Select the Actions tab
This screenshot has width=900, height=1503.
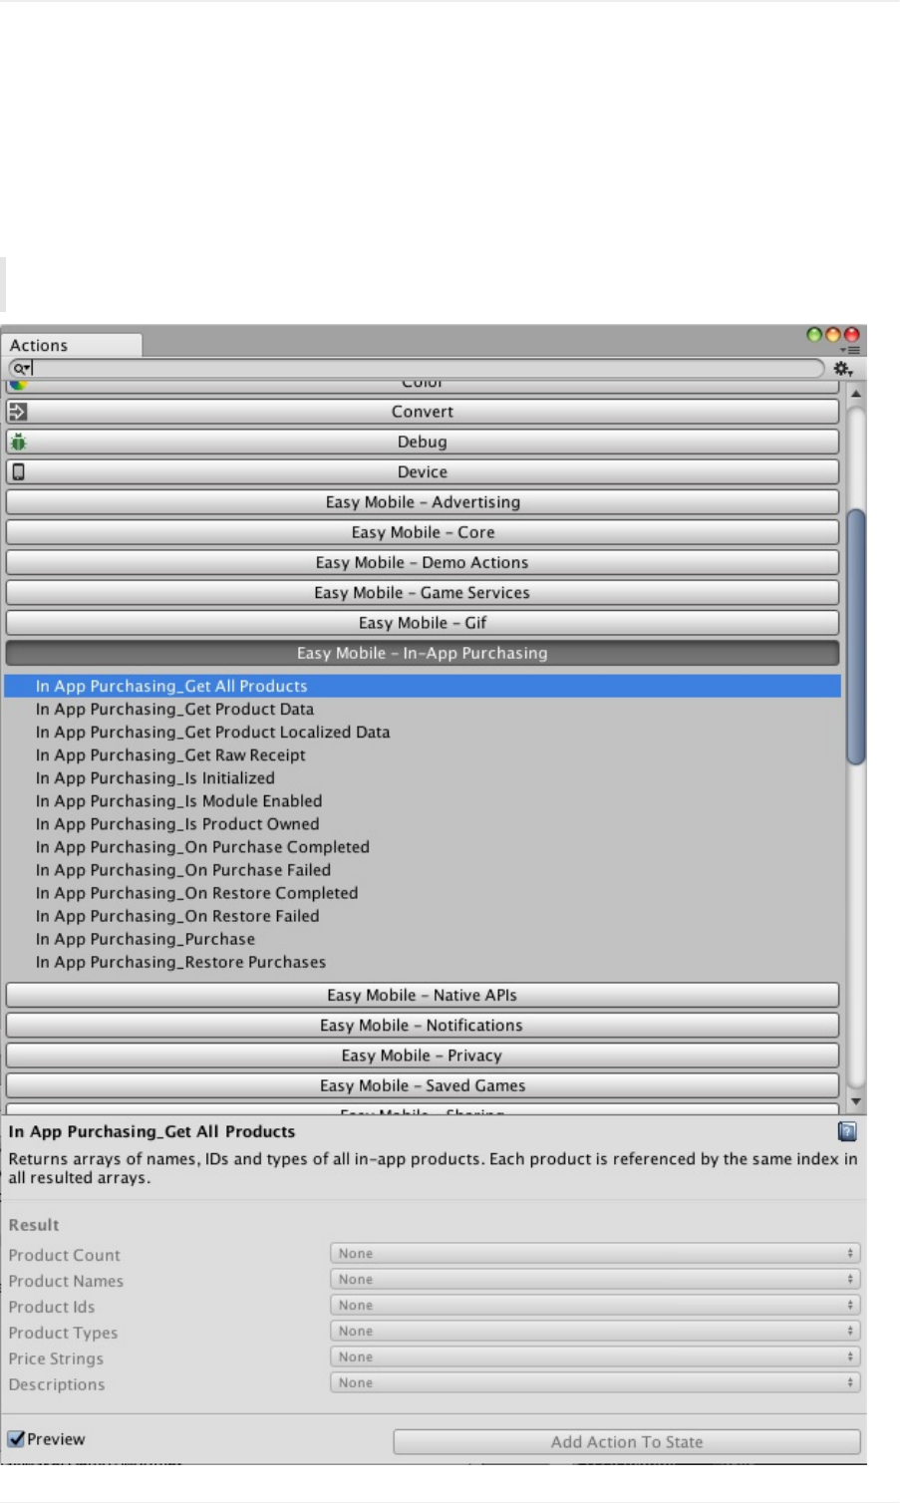[72, 345]
